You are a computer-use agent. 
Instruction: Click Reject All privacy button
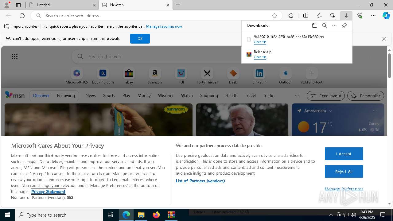[x=344, y=172]
